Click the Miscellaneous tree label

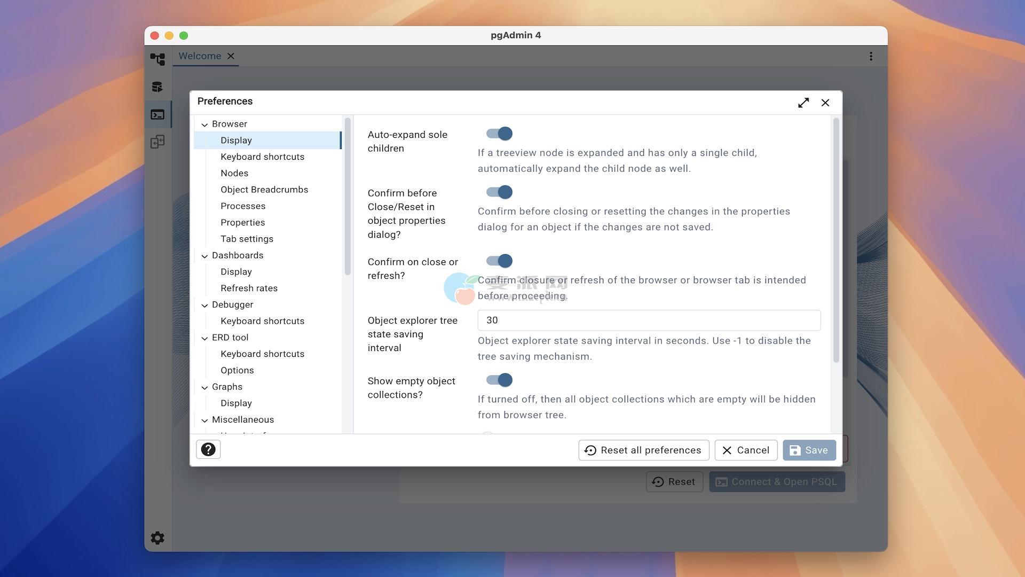pyautogui.click(x=243, y=420)
